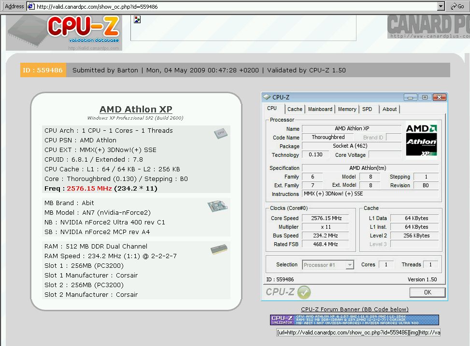This screenshot has height=346, width=470.
Task: Switch to the About tab
Action: pos(389,109)
